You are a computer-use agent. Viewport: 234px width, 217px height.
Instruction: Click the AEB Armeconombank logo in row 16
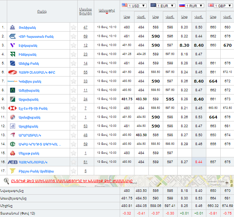[x=12, y=162]
